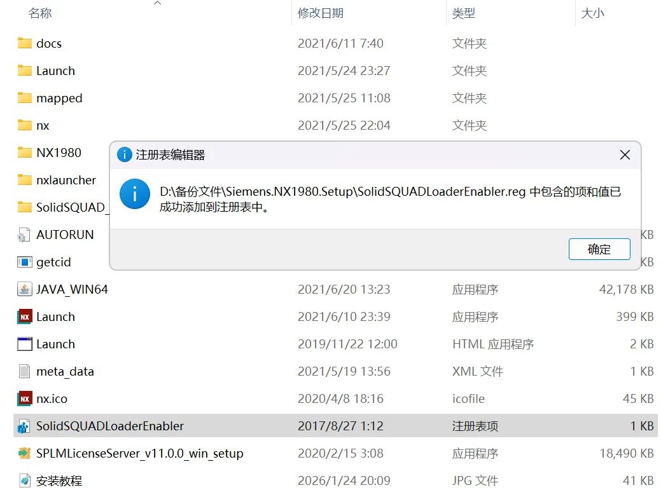Click the 注册表项 type cell
661x504 pixels.
[x=475, y=426]
